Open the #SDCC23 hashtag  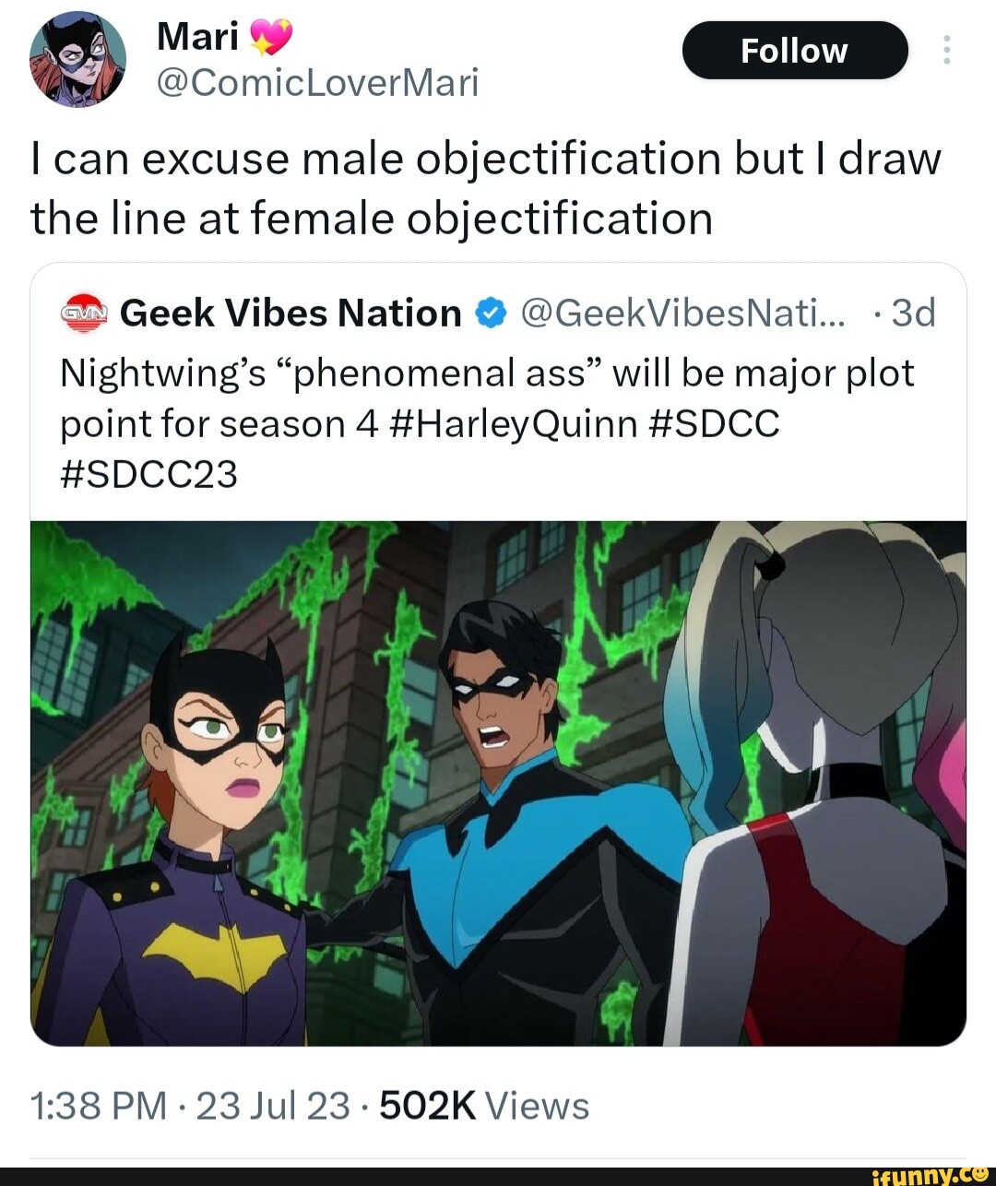149,474
